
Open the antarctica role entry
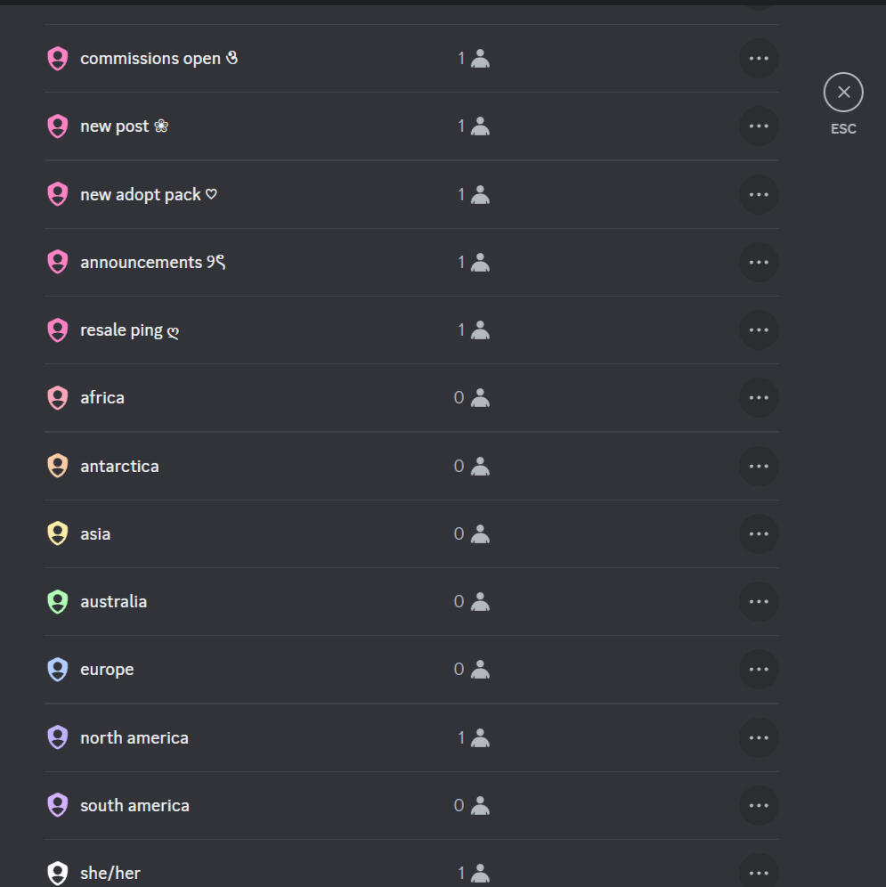coord(411,466)
